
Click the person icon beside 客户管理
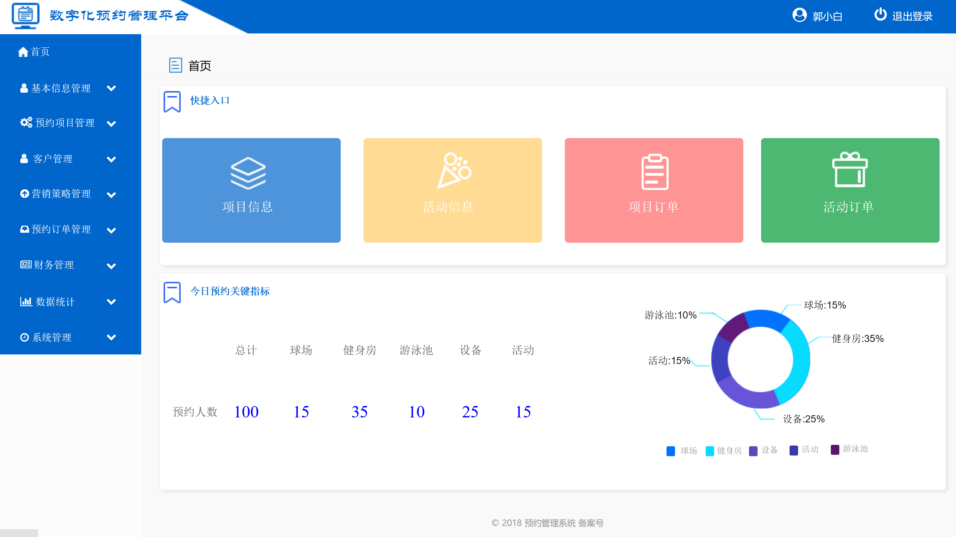click(x=24, y=159)
